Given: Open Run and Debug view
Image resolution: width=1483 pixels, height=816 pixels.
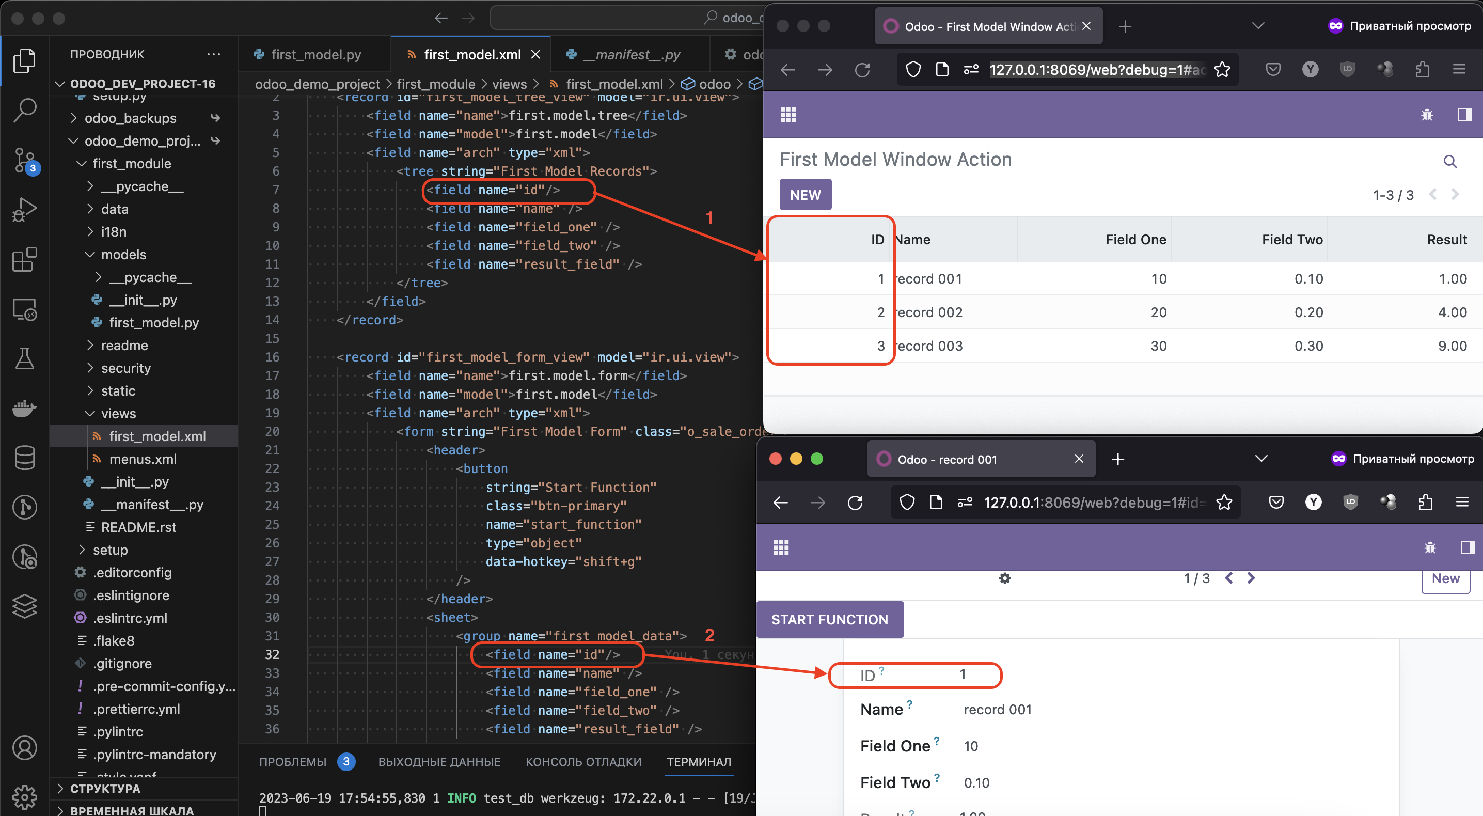Looking at the screenshot, I should pos(24,210).
